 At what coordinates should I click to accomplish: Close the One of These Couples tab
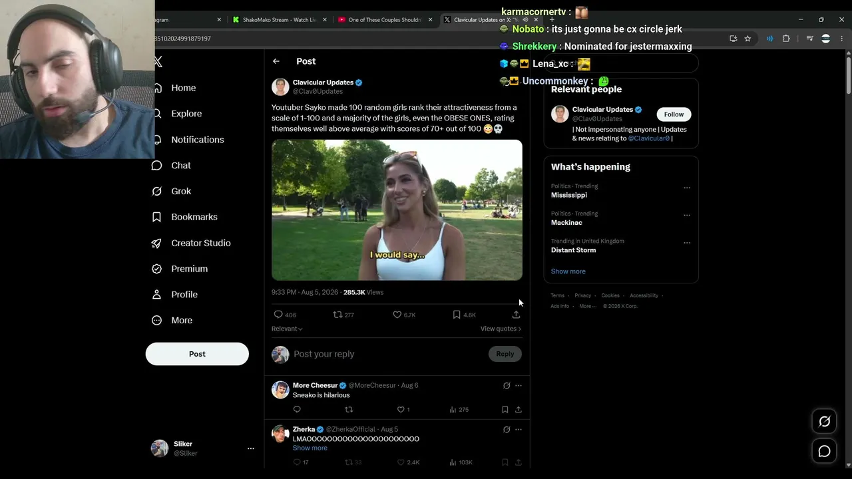pyautogui.click(x=430, y=20)
